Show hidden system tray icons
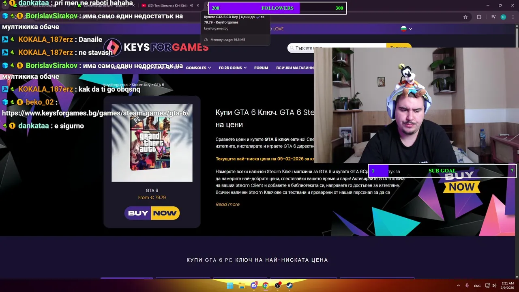The image size is (519, 292). tap(458, 286)
